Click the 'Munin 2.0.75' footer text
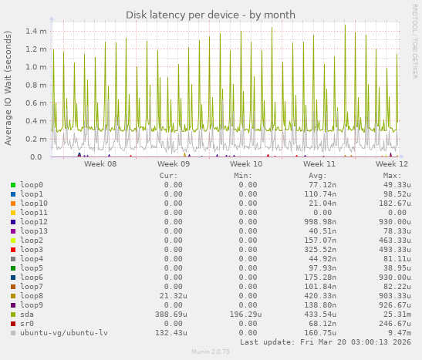Image resolution: width=422 pixels, height=360 pixels. tap(211, 352)
